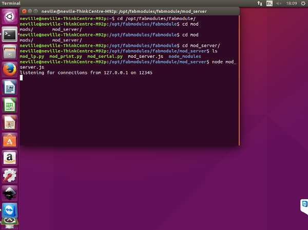Click the 'node mod_' command text

224,62
